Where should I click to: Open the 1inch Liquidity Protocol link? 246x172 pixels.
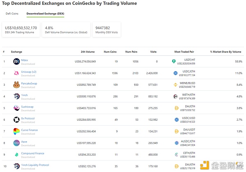(x=35, y=165)
